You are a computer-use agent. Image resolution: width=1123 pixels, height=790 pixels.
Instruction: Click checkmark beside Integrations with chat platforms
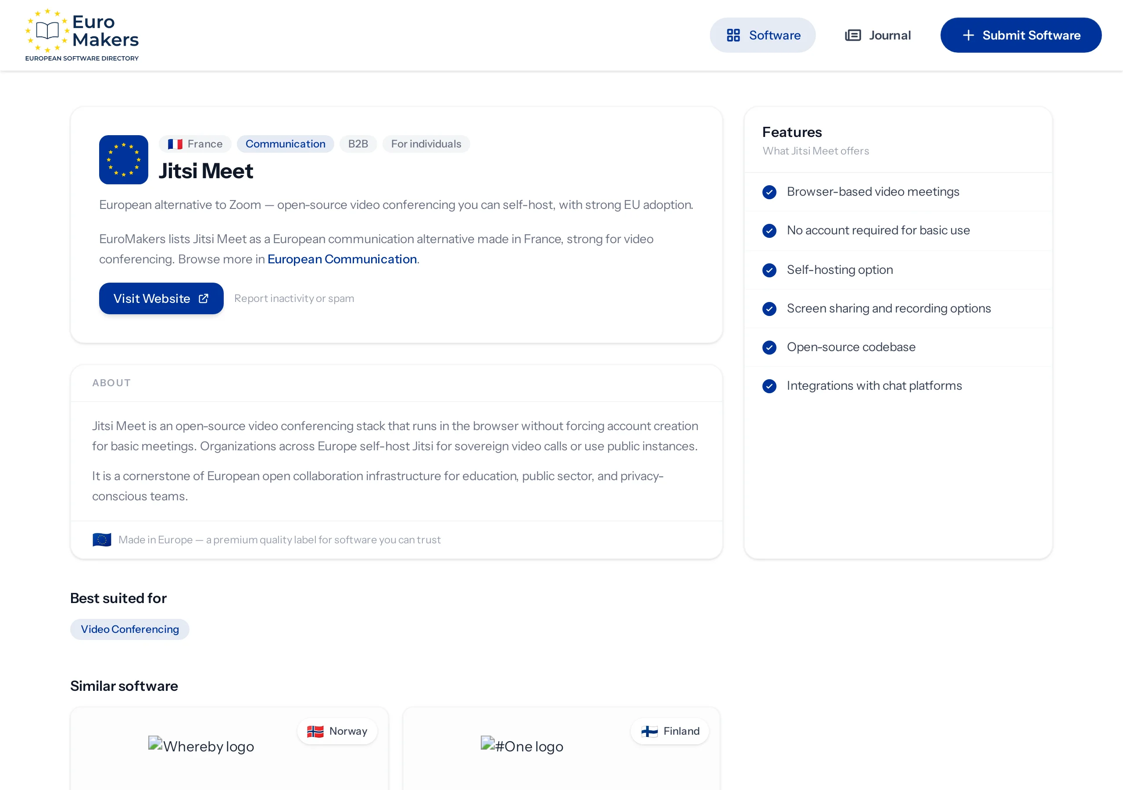pyautogui.click(x=769, y=386)
